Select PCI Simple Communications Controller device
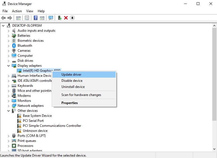Screen dimensions: 217x158 [x=52, y=126]
